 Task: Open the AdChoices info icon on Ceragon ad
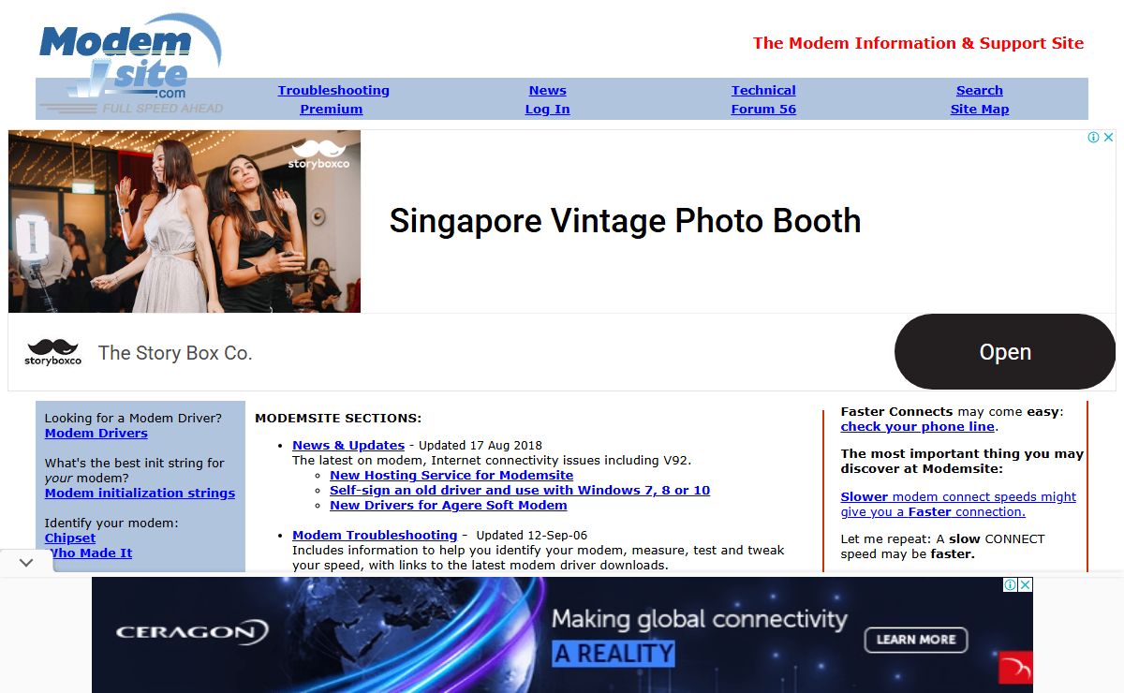tap(1011, 585)
